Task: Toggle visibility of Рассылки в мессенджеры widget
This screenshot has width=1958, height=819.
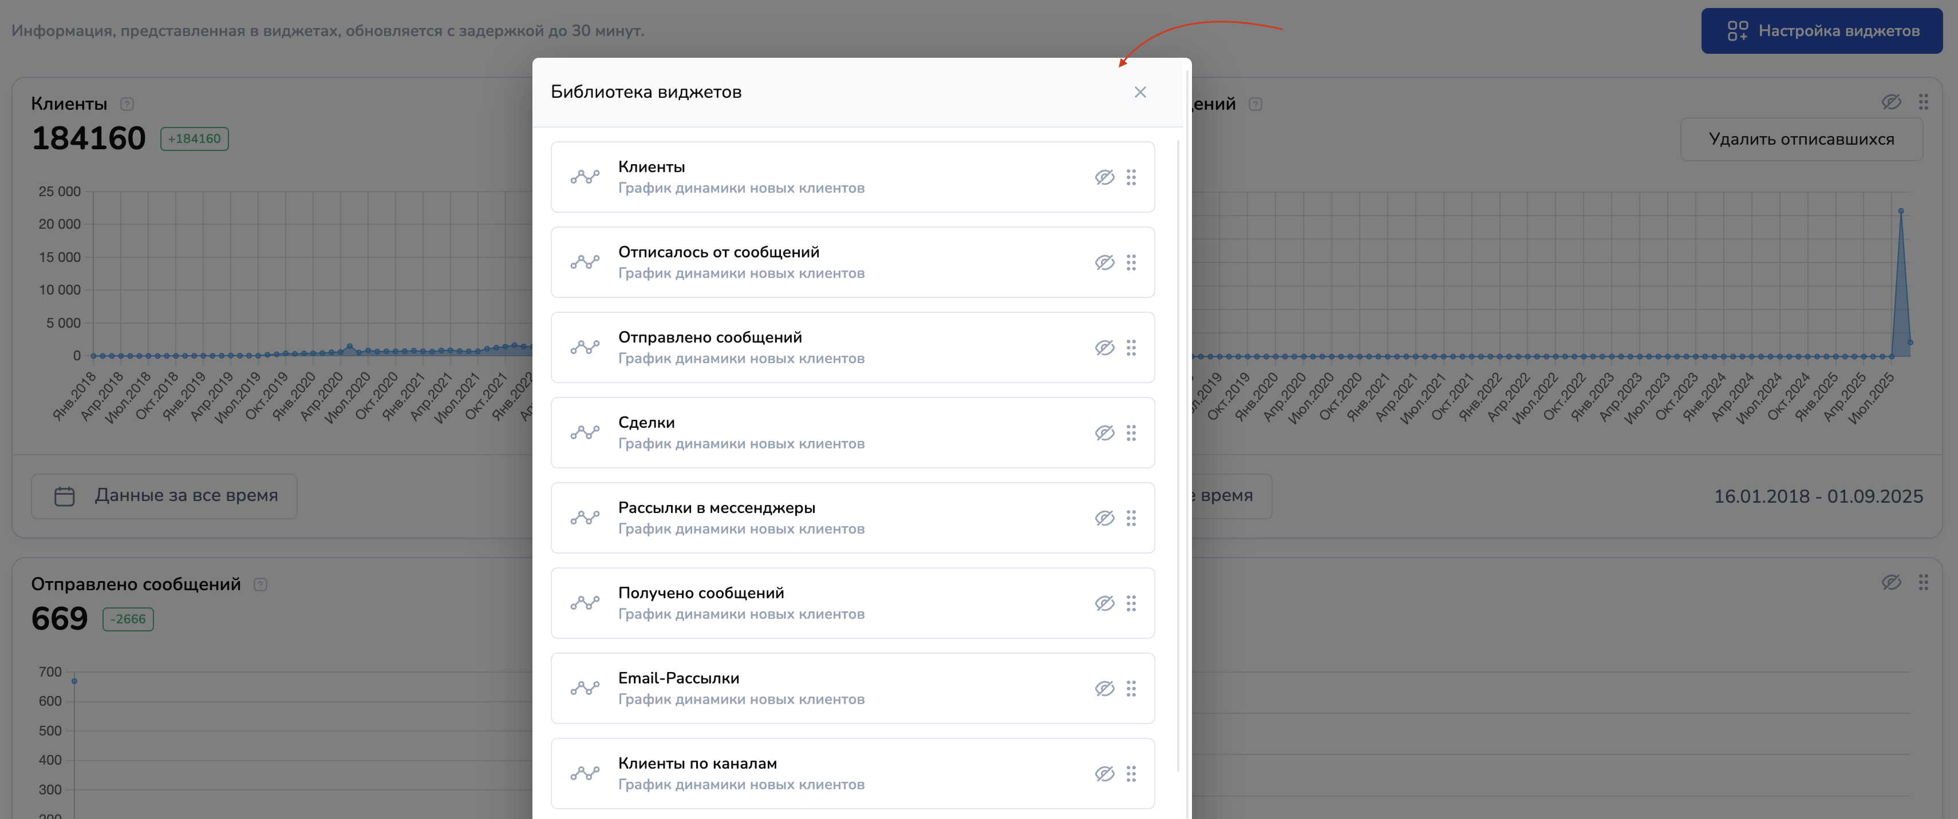Action: click(1104, 518)
